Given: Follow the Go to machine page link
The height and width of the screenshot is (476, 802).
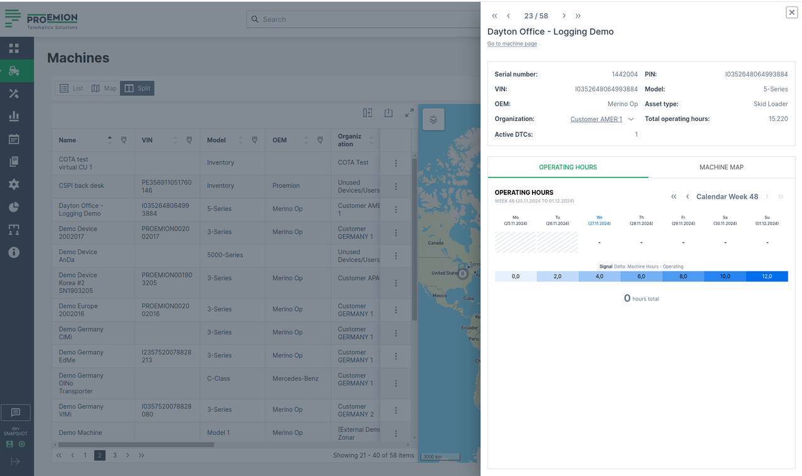Looking at the screenshot, I should (x=512, y=44).
